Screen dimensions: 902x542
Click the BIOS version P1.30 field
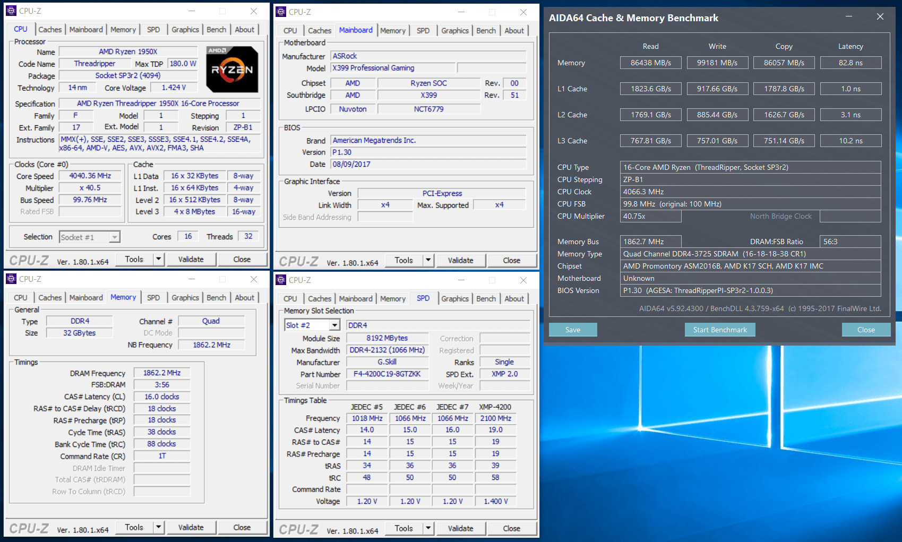click(428, 152)
